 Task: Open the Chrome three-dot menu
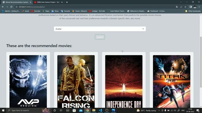tap(199, 7)
